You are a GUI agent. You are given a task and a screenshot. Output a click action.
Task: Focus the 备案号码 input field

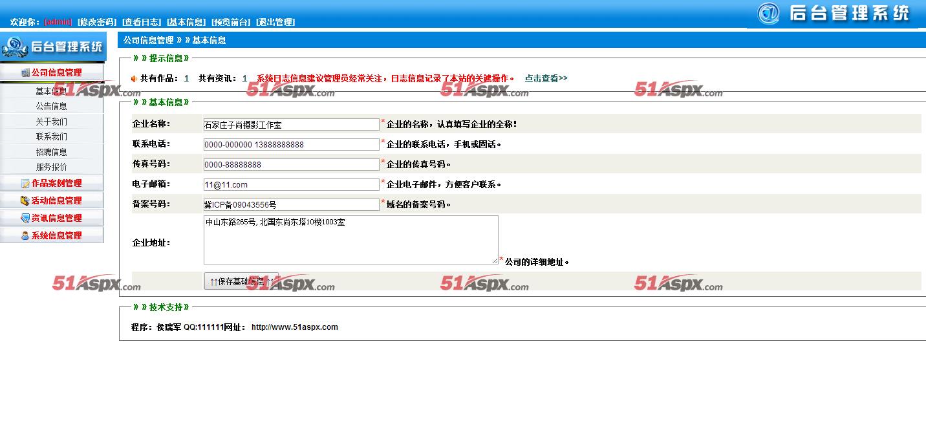point(292,204)
